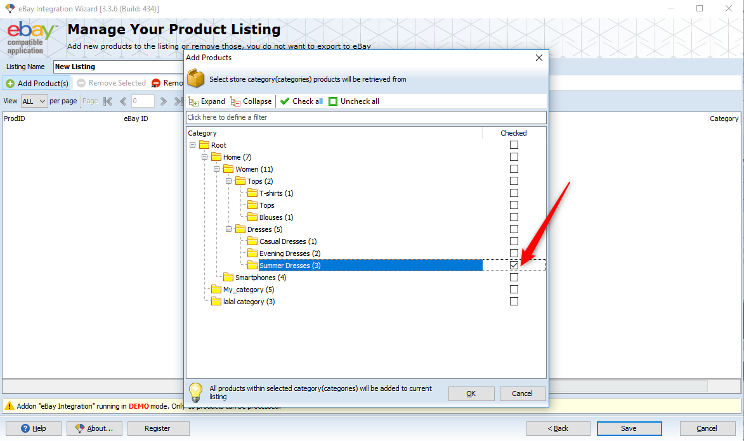The height and width of the screenshot is (441, 744).
Task: Click the Register button
Action: [x=158, y=428]
